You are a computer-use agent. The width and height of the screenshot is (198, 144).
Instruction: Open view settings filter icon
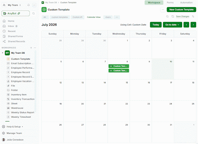coord(193,17)
